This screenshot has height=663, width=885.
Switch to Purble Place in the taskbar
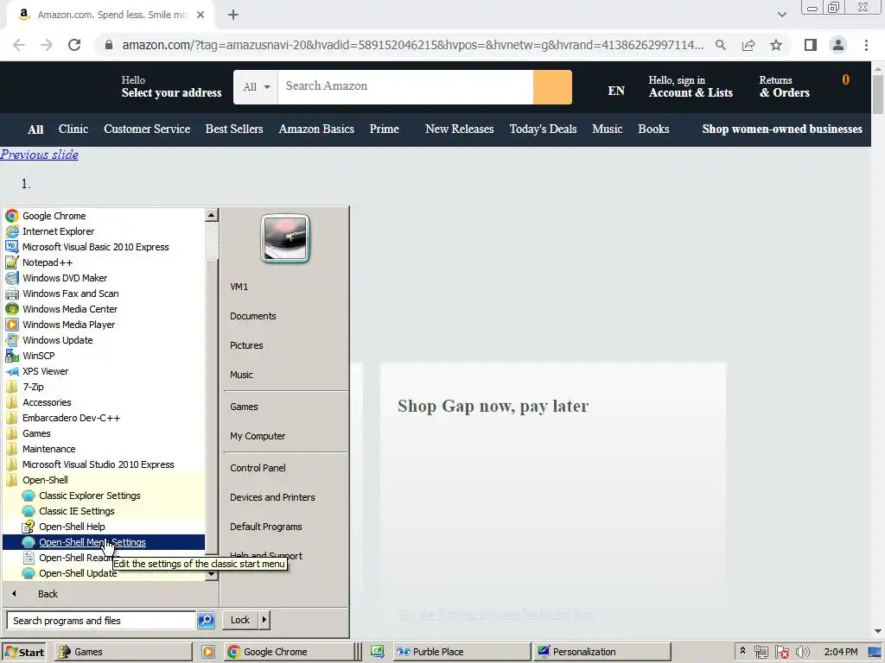pyautogui.click(x=462, y=652)
